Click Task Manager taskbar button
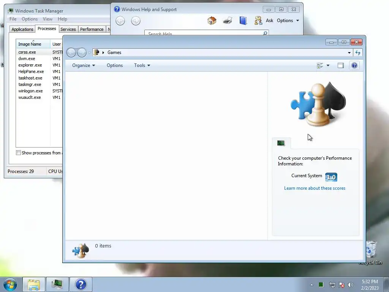The width and height of the screenshot is (389, 292). (x=57, y=284)
